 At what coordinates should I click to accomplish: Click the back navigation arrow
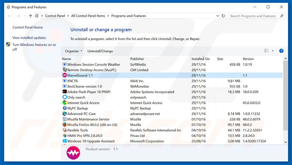point(10,16)
